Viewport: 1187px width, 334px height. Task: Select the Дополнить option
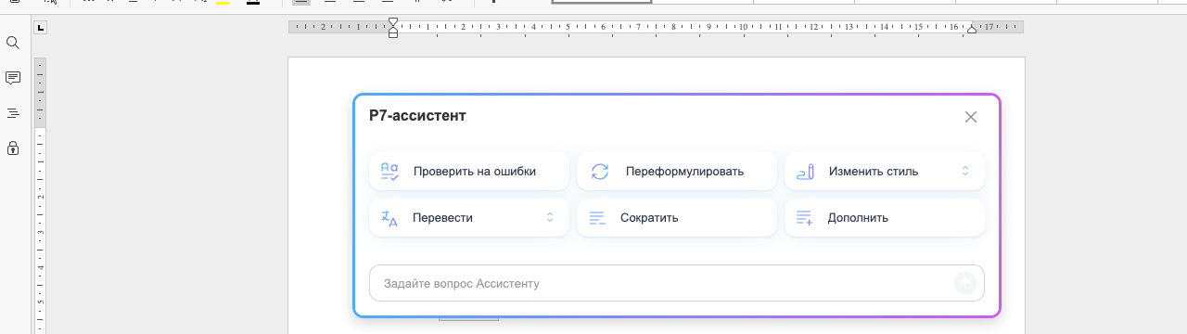pos(885,218)
